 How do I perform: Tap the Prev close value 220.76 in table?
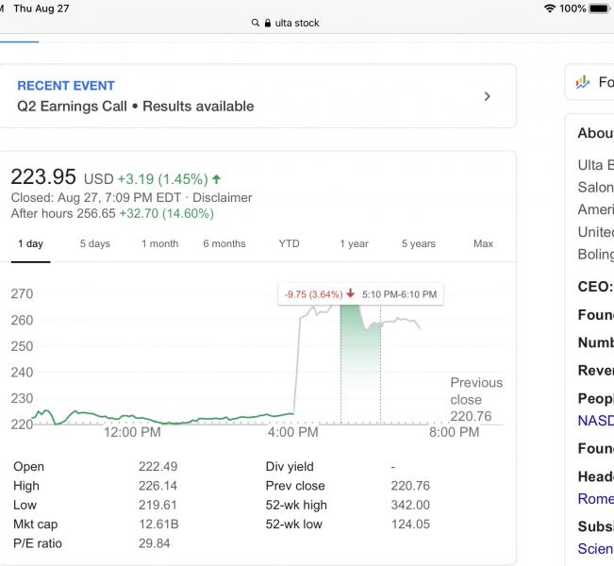pos(410,486)
